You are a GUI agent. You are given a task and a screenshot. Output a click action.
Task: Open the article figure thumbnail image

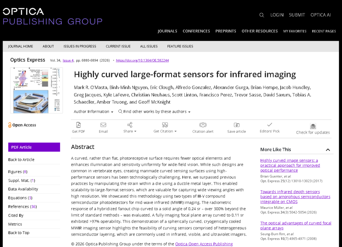pyautogui.click(x=36, y=90)
